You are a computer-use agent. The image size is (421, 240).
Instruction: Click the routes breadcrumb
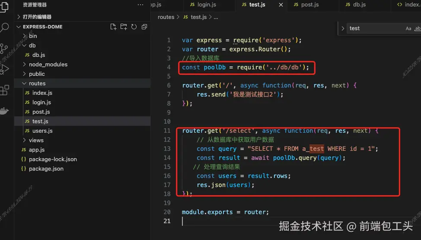pos(166,17)
